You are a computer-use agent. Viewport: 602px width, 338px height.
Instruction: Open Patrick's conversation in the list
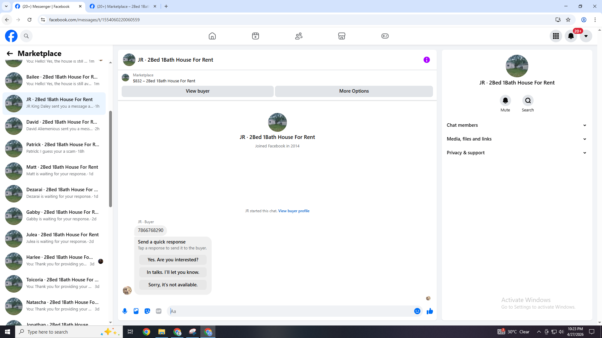pyautogui.click(x=54, y=148)
